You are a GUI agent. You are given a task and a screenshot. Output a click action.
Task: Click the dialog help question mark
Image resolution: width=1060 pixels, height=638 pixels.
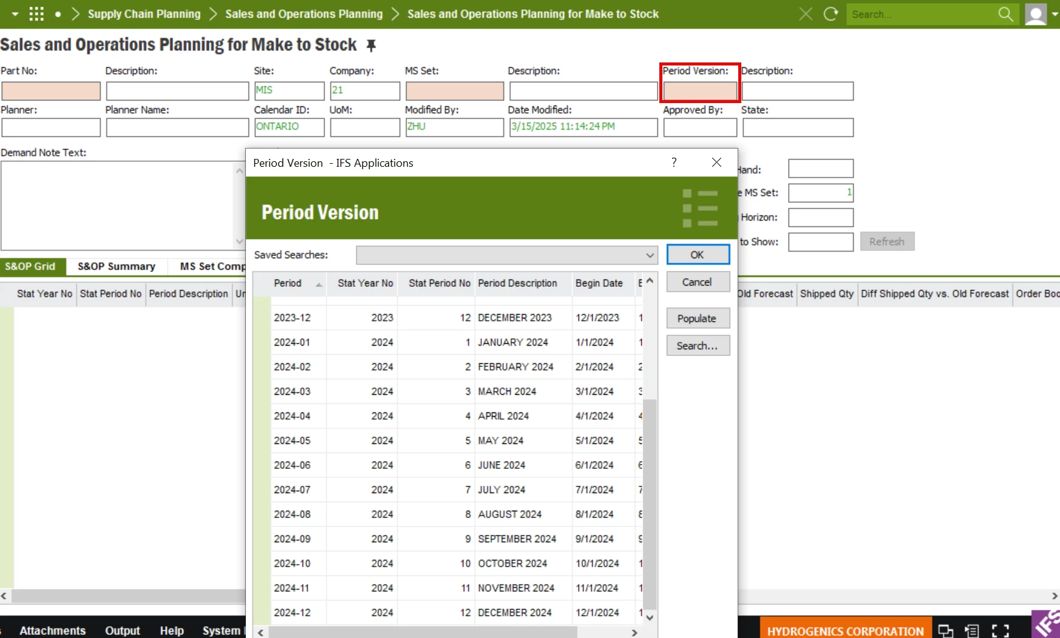[674, 162]
